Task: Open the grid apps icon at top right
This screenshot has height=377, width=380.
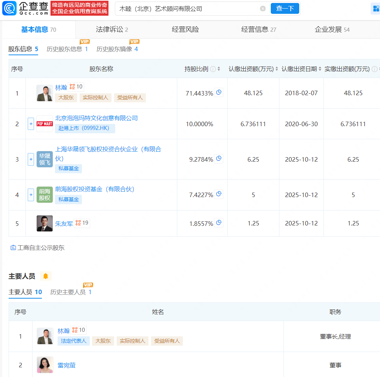Action: tap(376, 9)
